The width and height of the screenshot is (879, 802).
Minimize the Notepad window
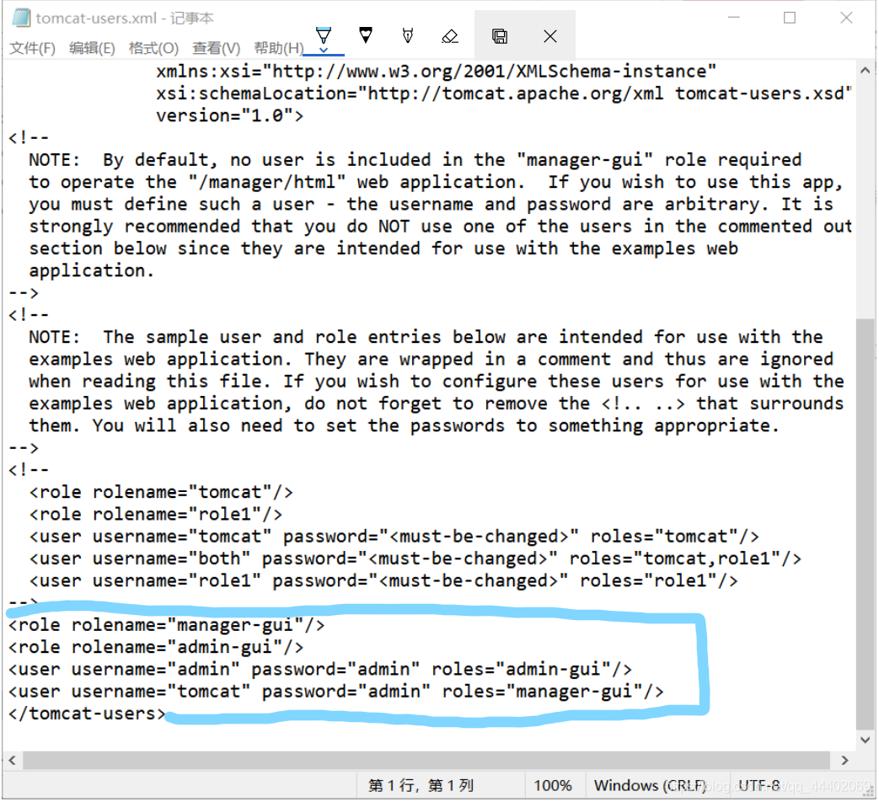coord(733,18)
